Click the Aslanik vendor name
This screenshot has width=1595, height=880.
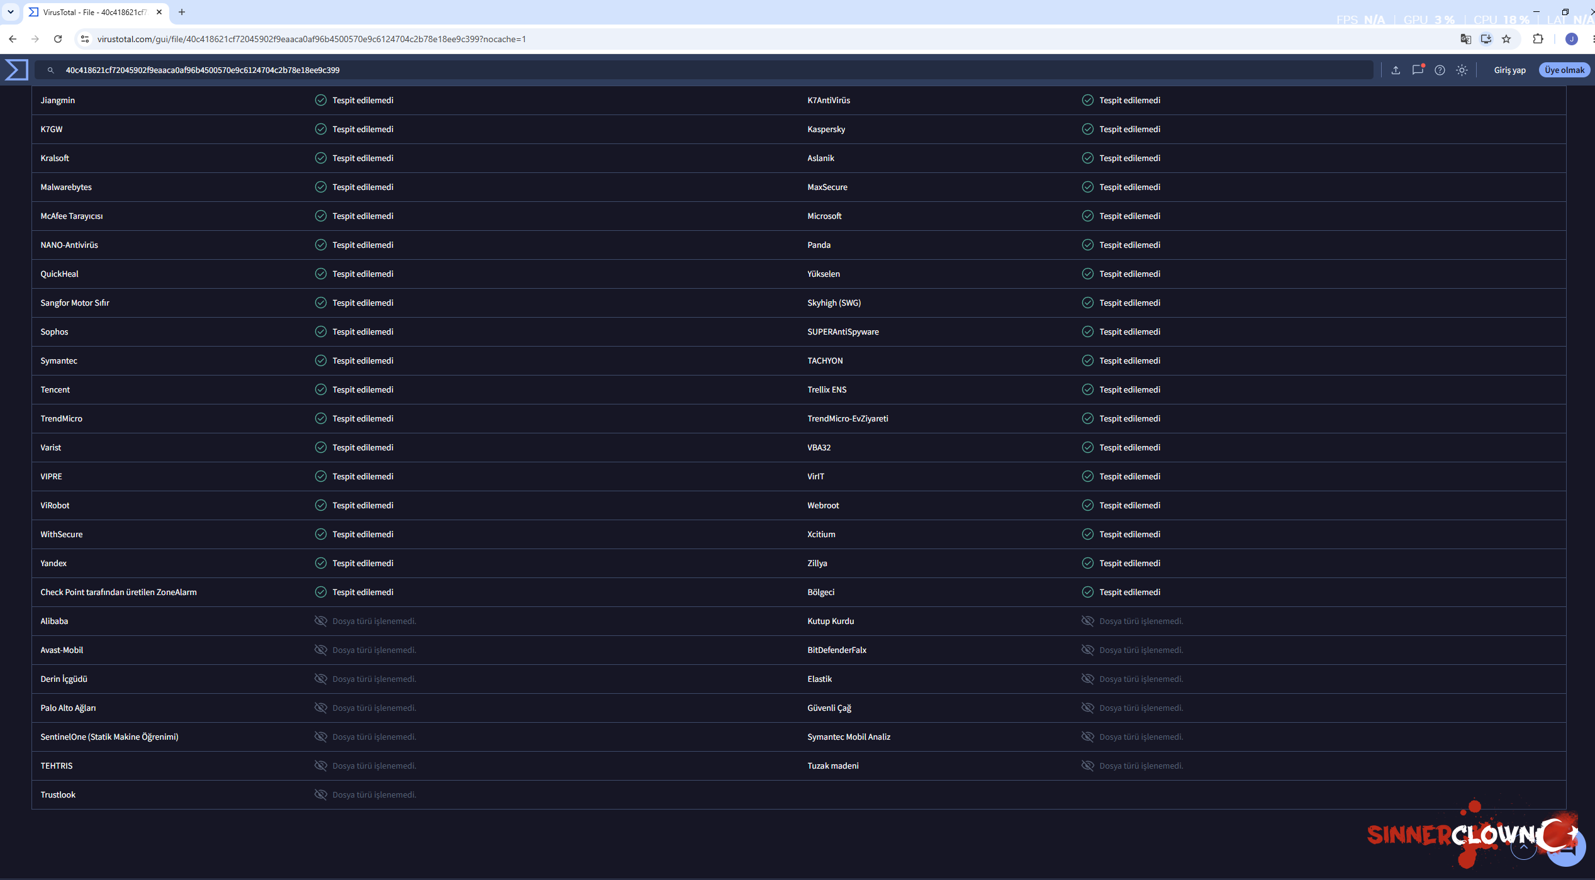pos(820,158)
